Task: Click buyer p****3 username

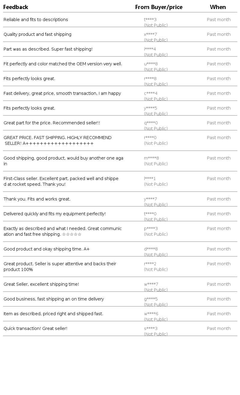Action: (x=151, y=229)
